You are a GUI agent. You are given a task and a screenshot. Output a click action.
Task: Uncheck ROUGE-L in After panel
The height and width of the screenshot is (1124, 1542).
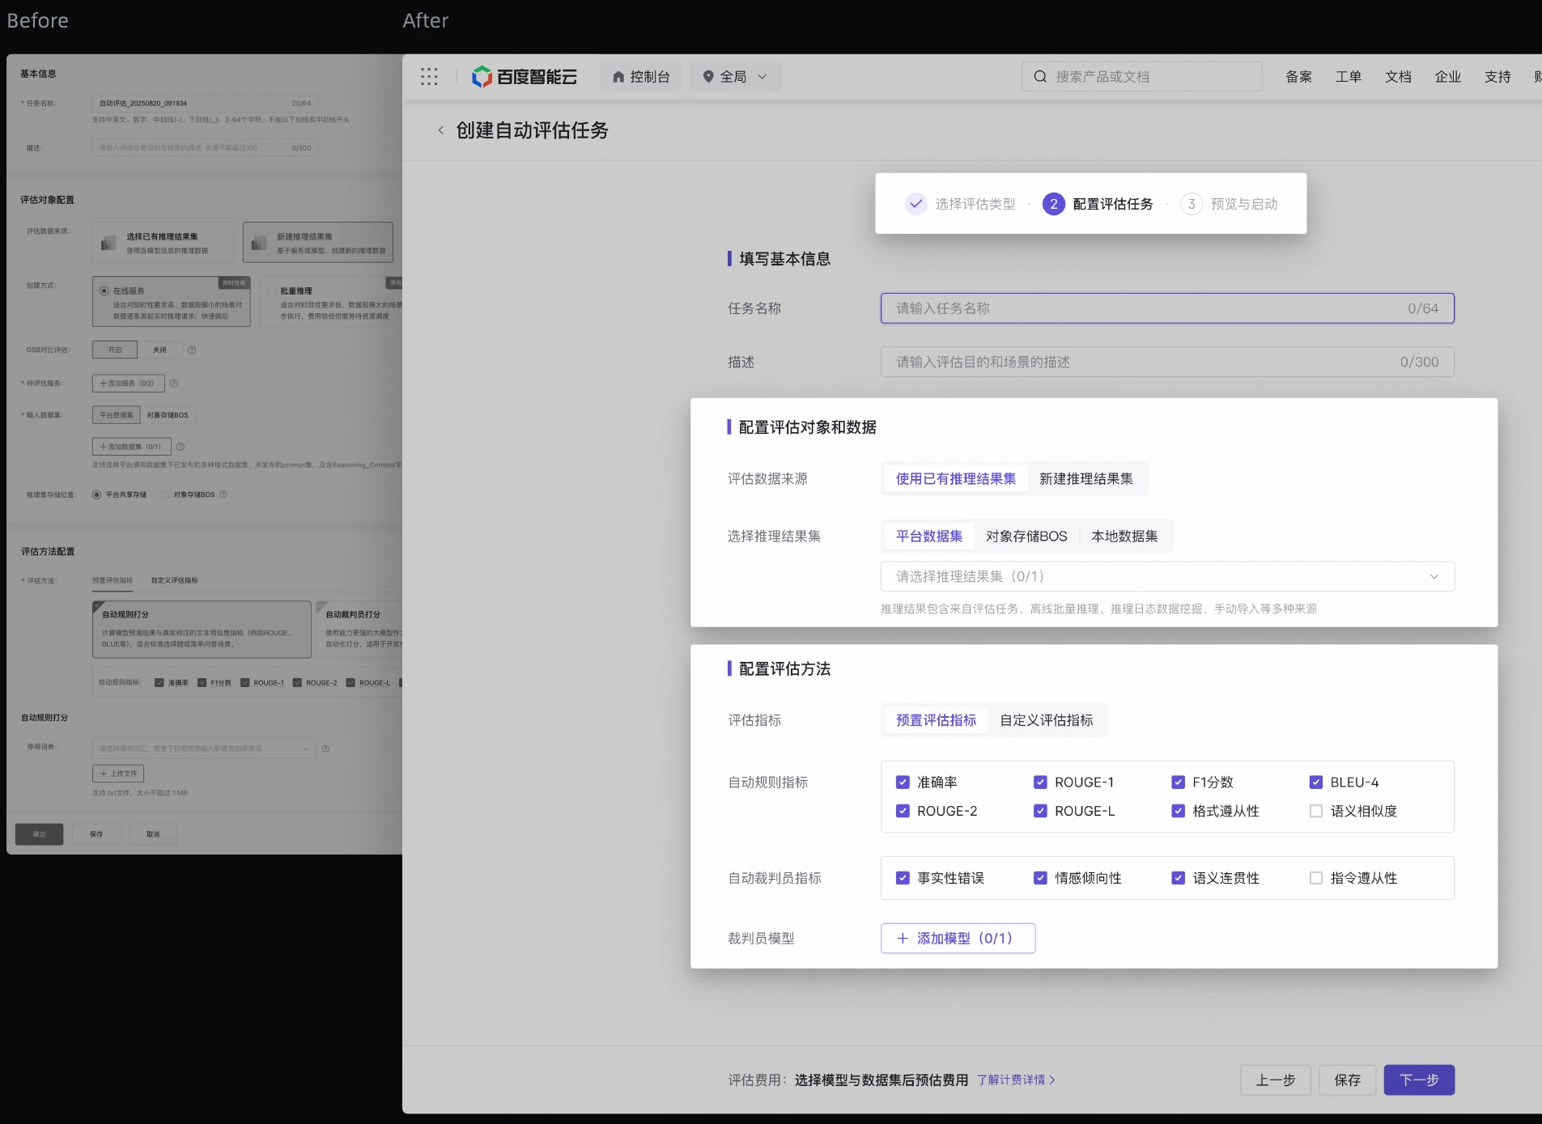[1040, 811]
